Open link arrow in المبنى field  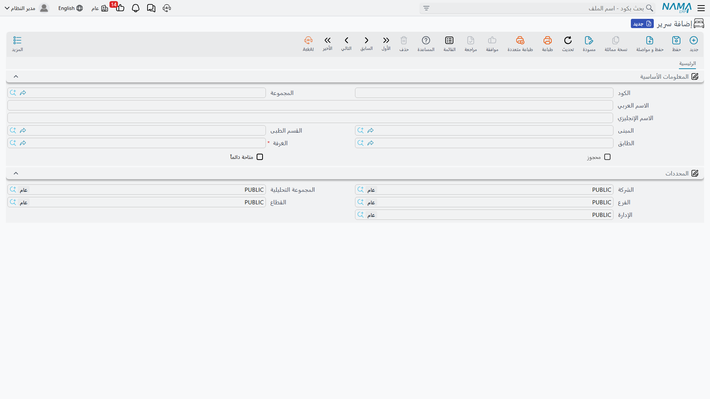tap(371, 130)
